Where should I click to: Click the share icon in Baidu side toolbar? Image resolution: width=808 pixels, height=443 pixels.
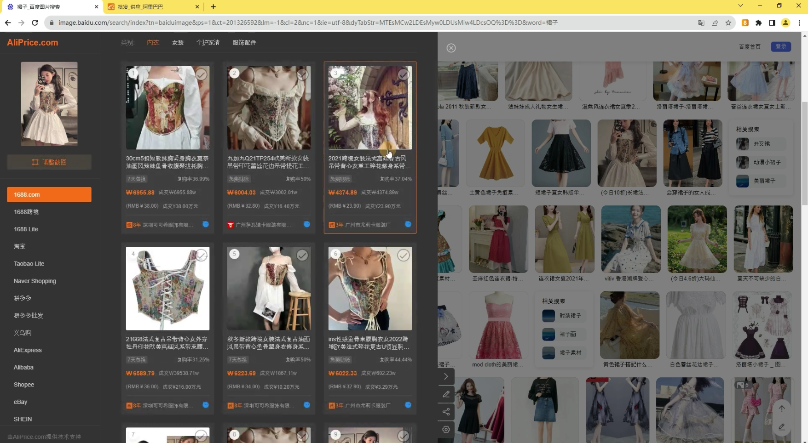click(x=446, y=412)
